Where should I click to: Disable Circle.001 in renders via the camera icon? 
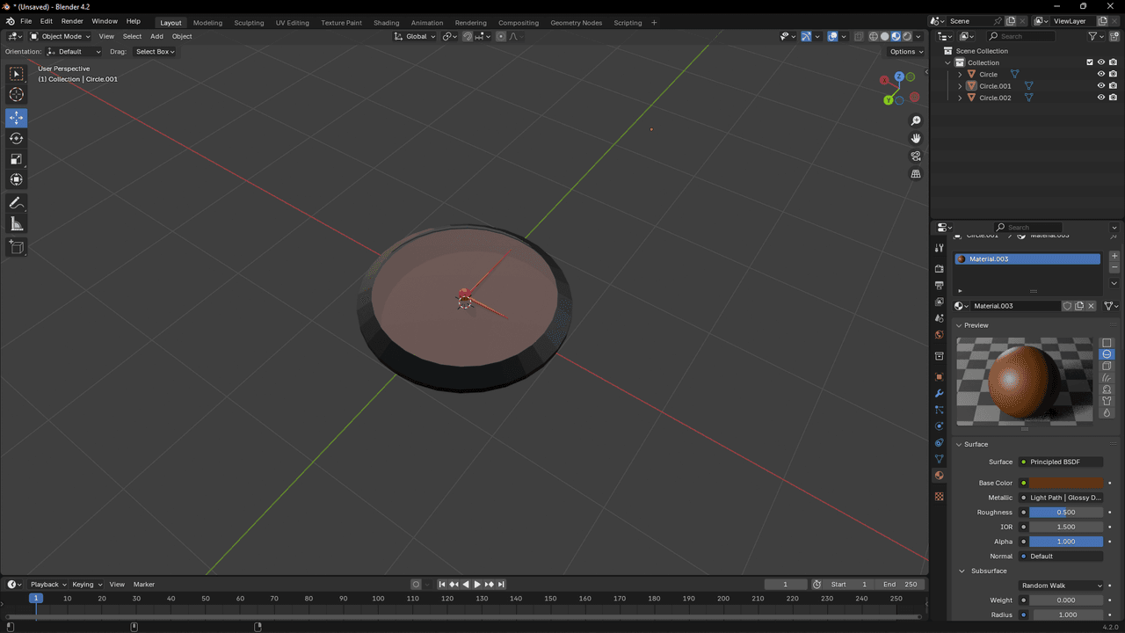pyautogui.click(x=1113, y=86)
